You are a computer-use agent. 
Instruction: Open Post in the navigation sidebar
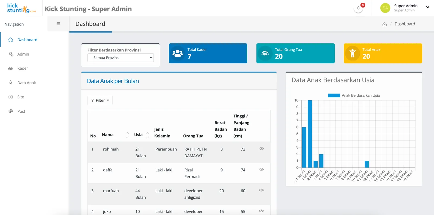click(21, 111)
